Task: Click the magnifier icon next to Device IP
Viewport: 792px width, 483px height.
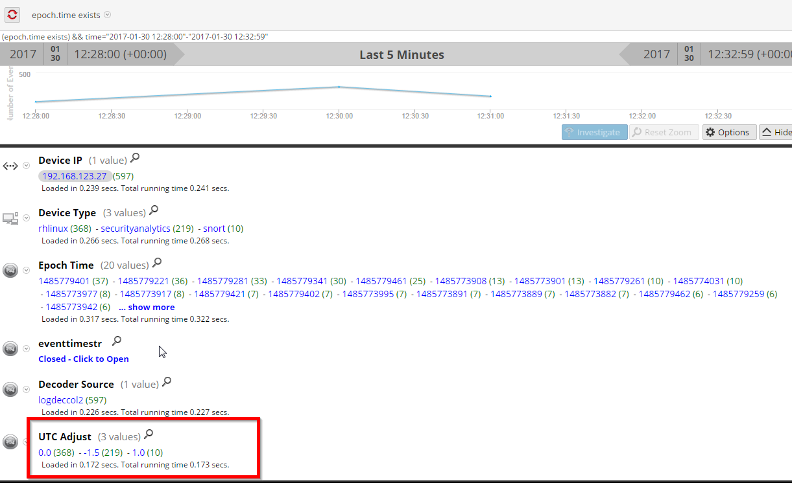Action: [134, 158]
